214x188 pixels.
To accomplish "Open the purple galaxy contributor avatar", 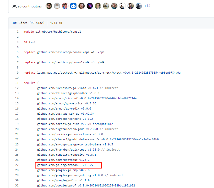I will pos(90,6).
